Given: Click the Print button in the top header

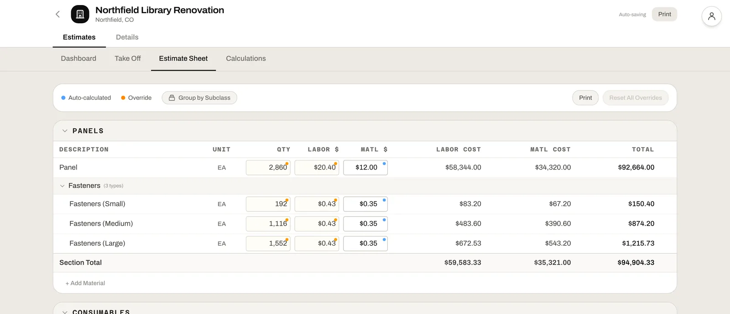Looking at the screenshot, I should [x=664, y=14].
